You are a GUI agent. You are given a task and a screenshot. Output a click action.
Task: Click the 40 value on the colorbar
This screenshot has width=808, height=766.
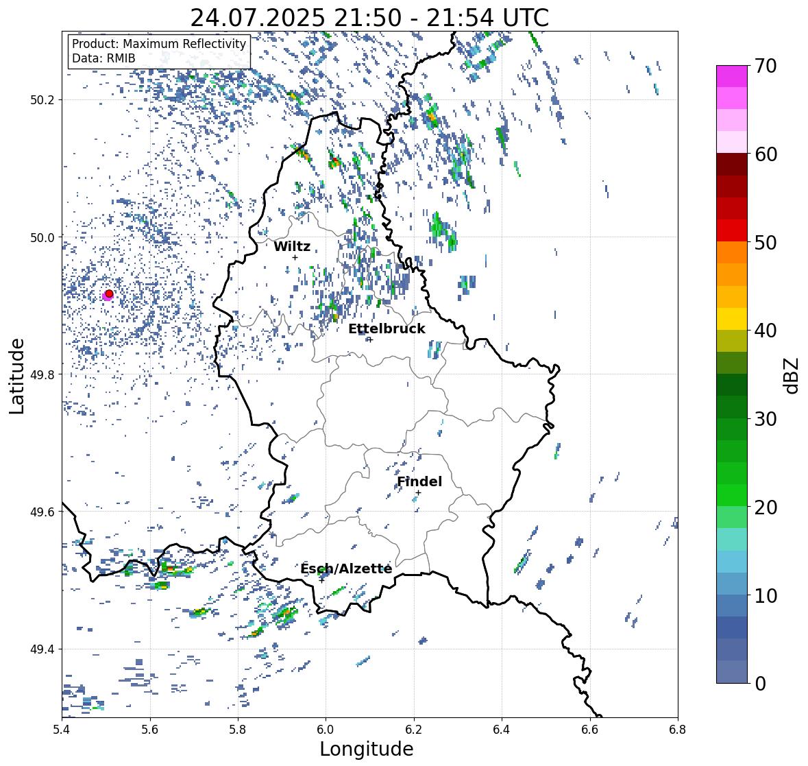[766, 331]
